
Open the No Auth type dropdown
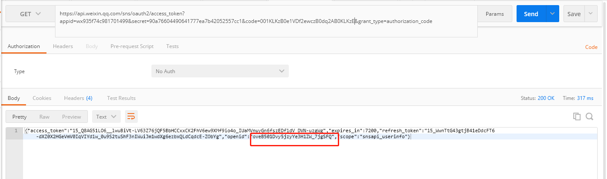pos(220,71)
